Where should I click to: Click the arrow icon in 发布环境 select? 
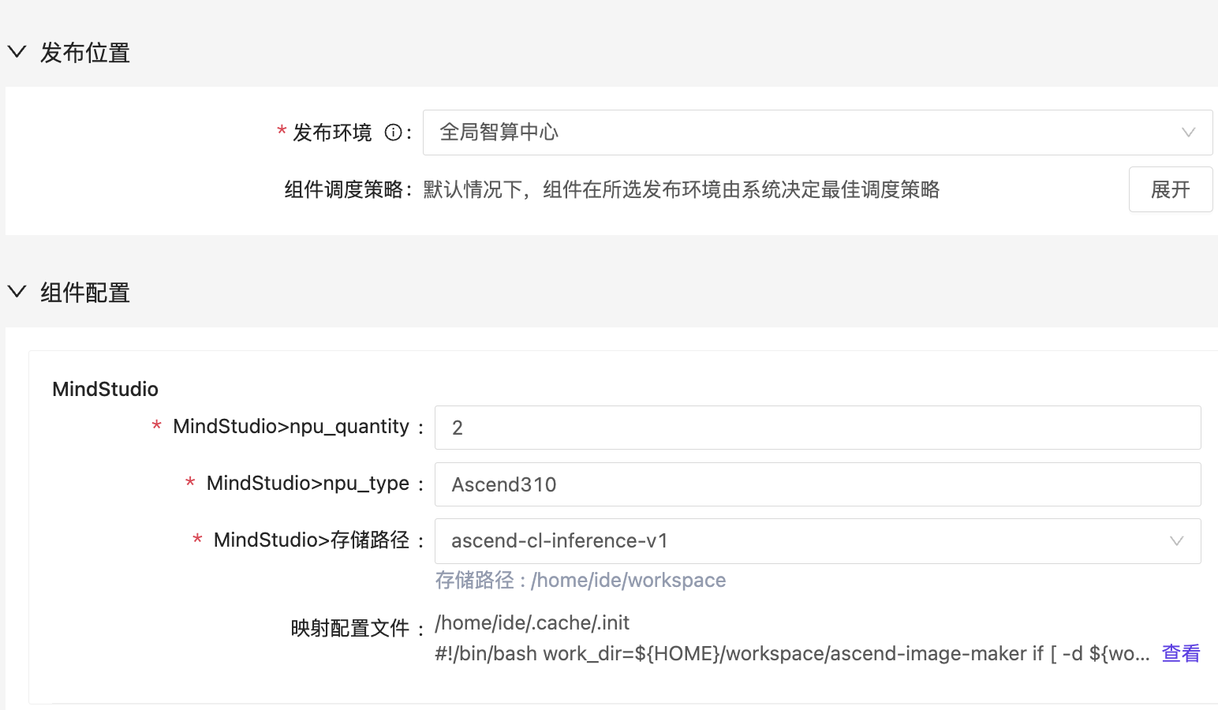(1188, 133)
